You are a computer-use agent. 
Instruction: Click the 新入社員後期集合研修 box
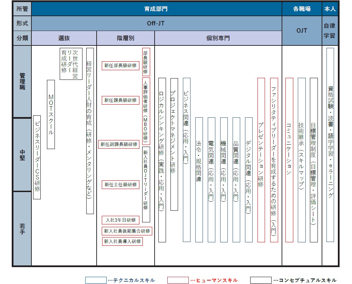127,231
